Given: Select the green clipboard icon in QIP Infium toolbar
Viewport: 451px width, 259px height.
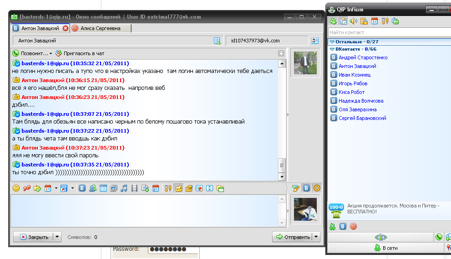Looking at the screenshot, I should (395, 21).
